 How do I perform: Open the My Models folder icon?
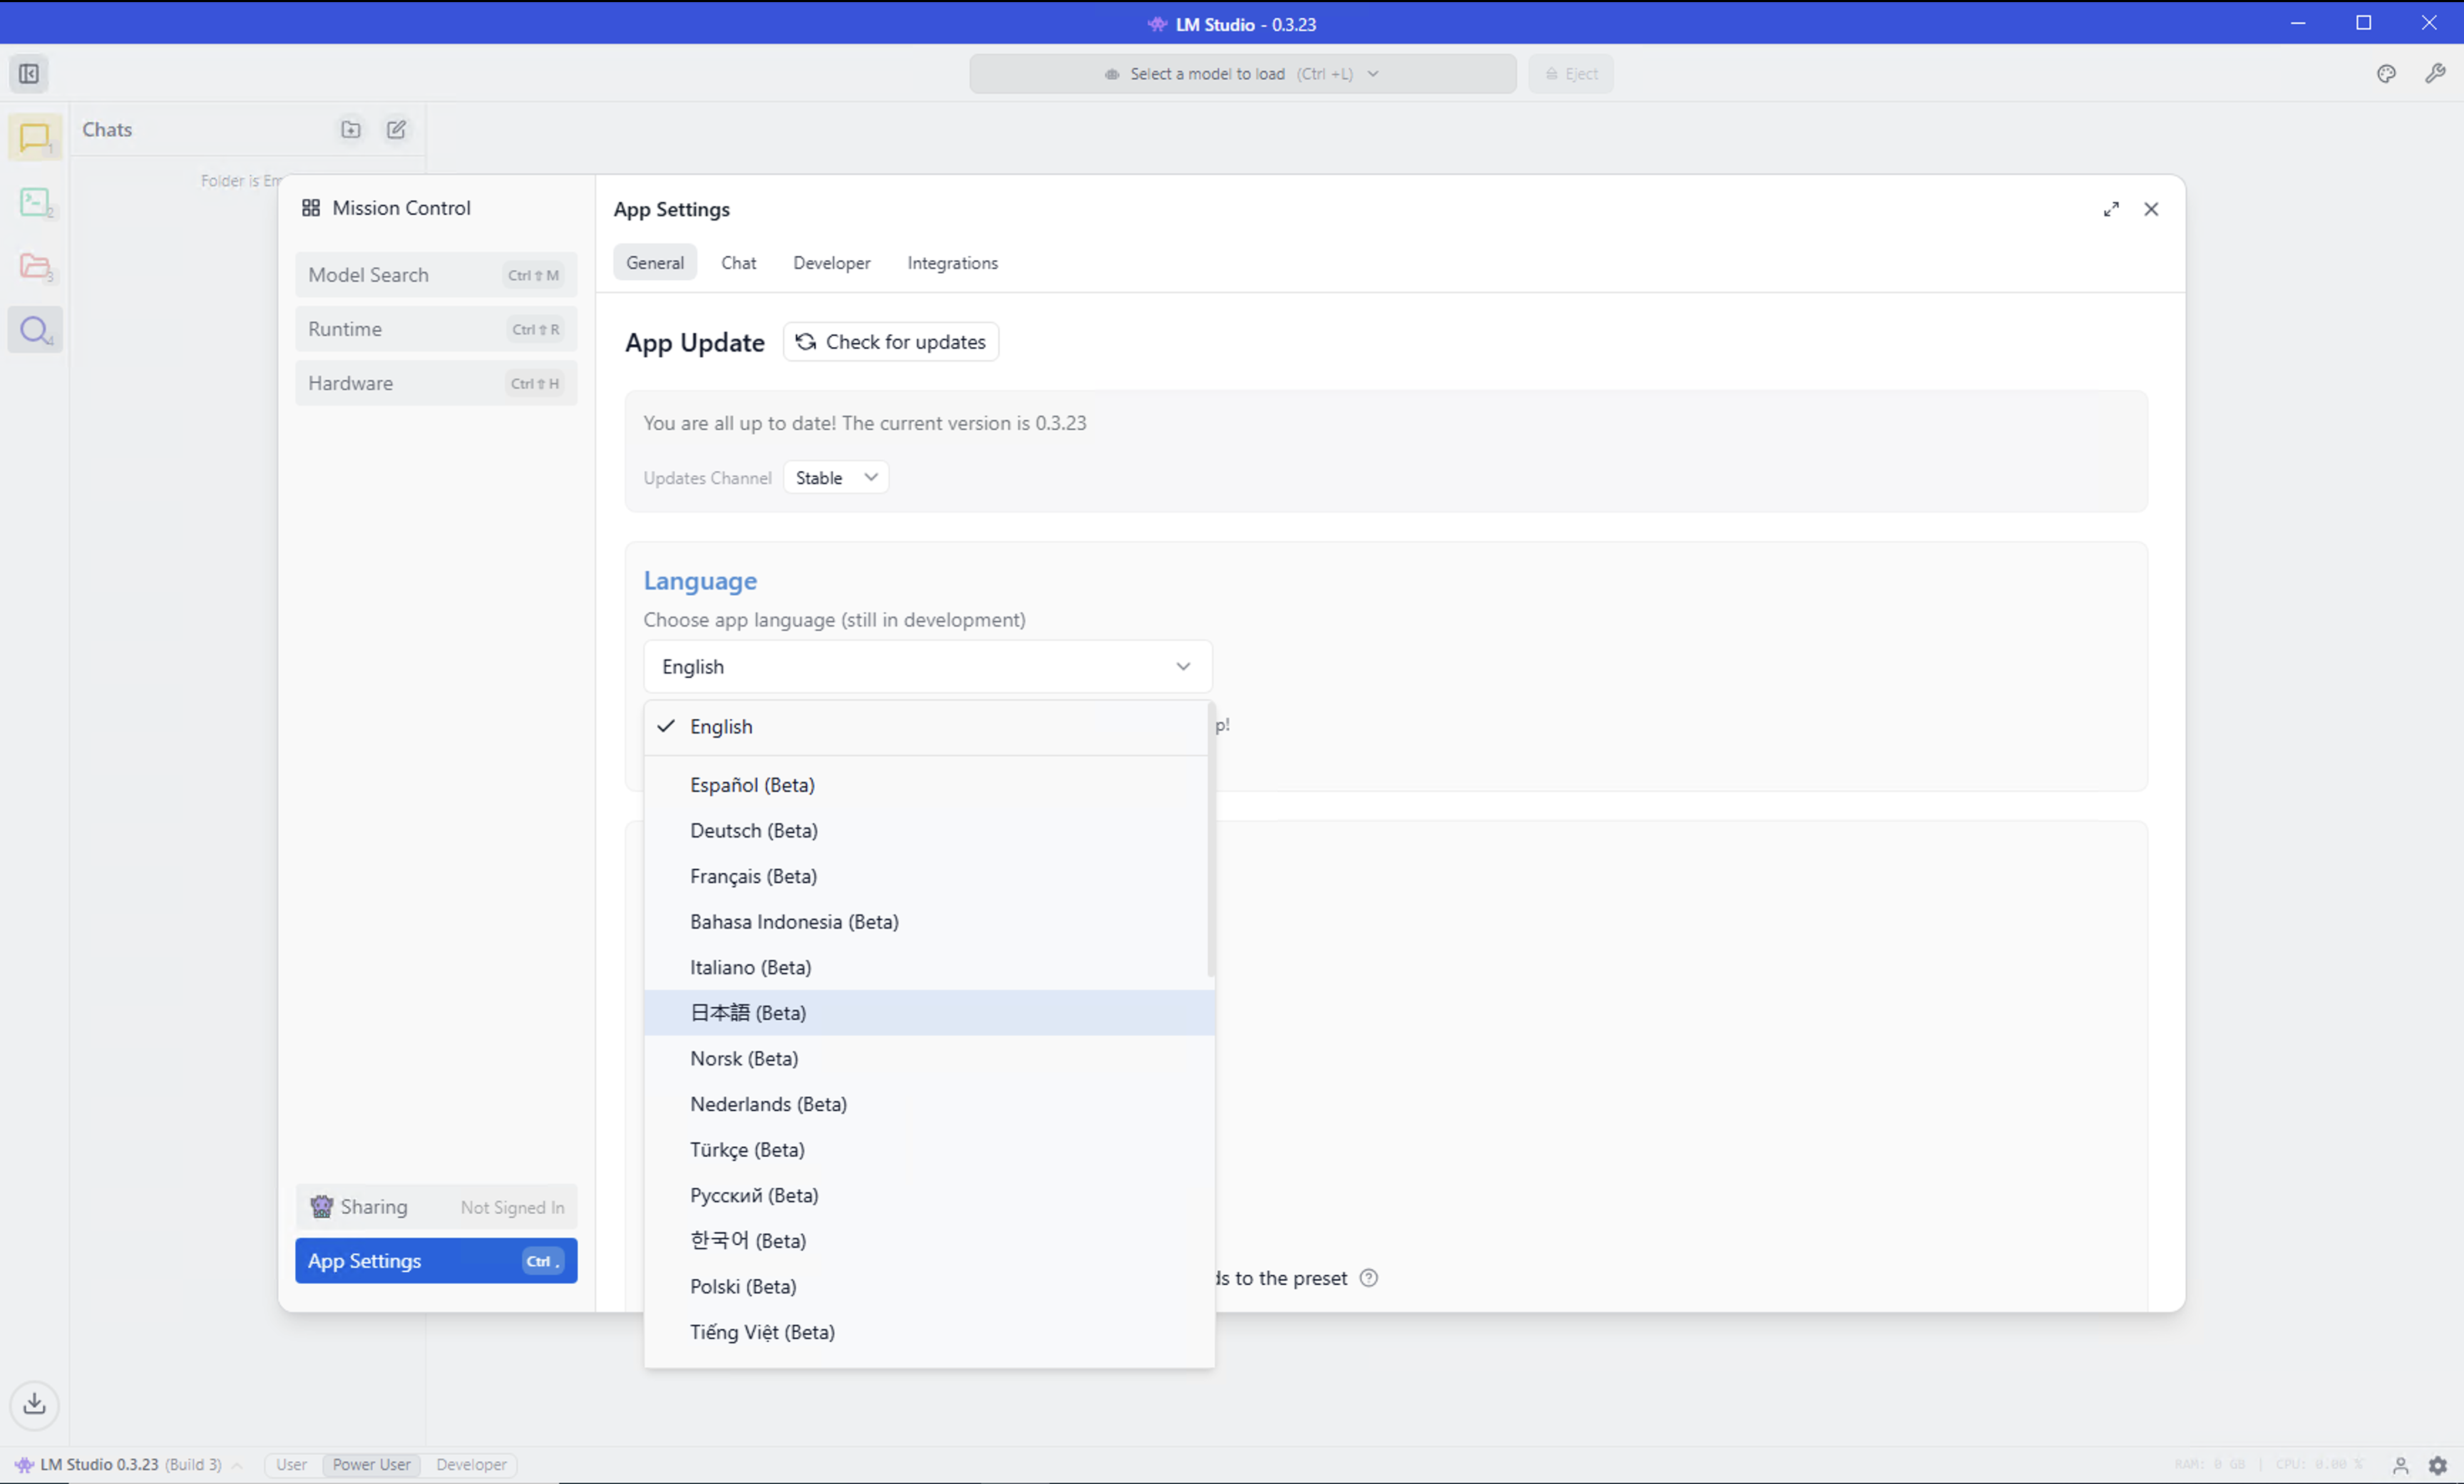(35, 266)
